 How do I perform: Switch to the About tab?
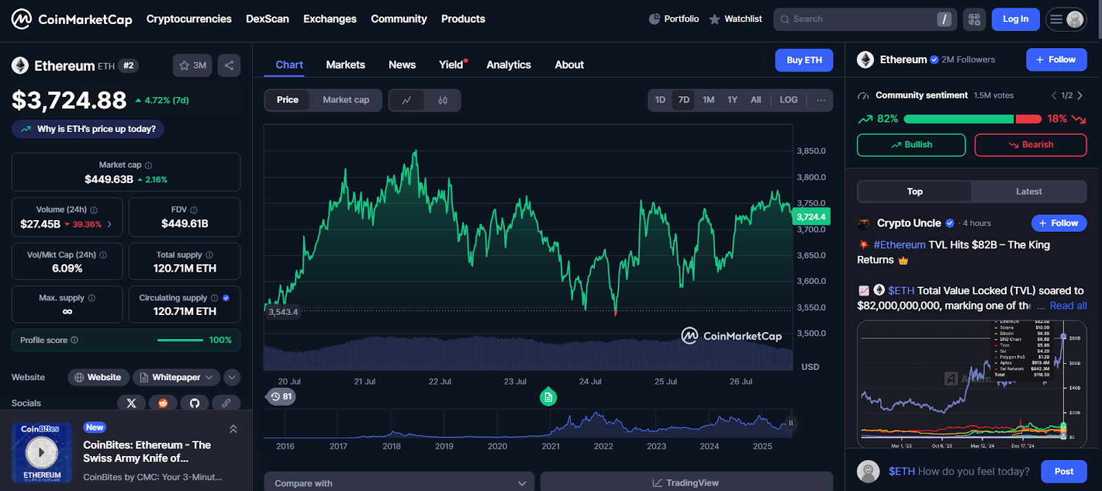[x=570, y=65]
